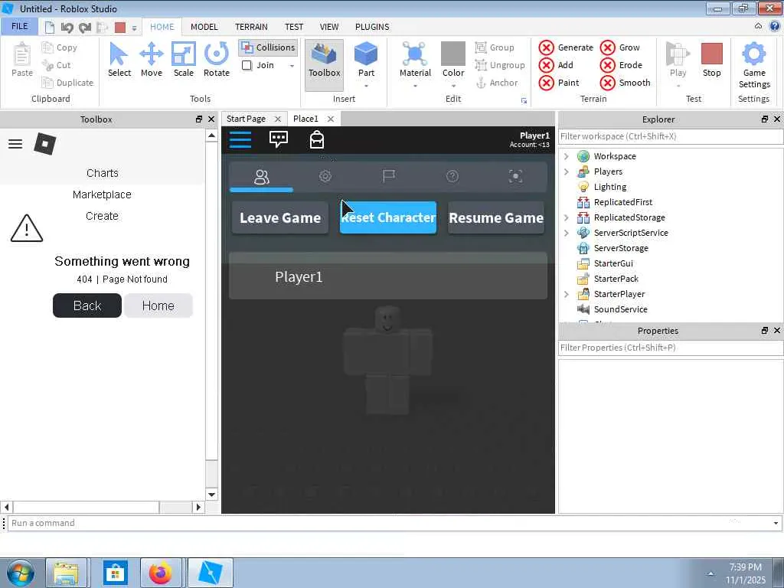
Task: Open the Join dropdown arrow
Action: [x=292, y=66]
